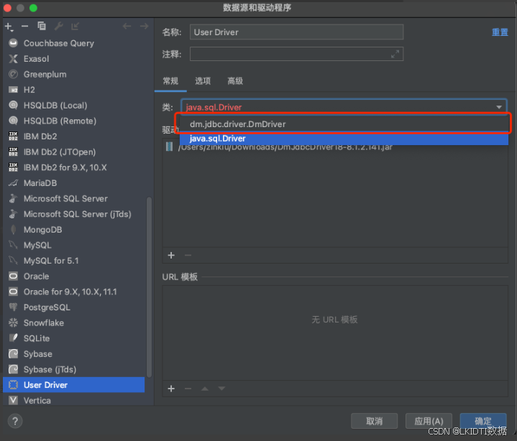Select the Exasol driver icon
The image size is (517, 441).
click(13, 59)
